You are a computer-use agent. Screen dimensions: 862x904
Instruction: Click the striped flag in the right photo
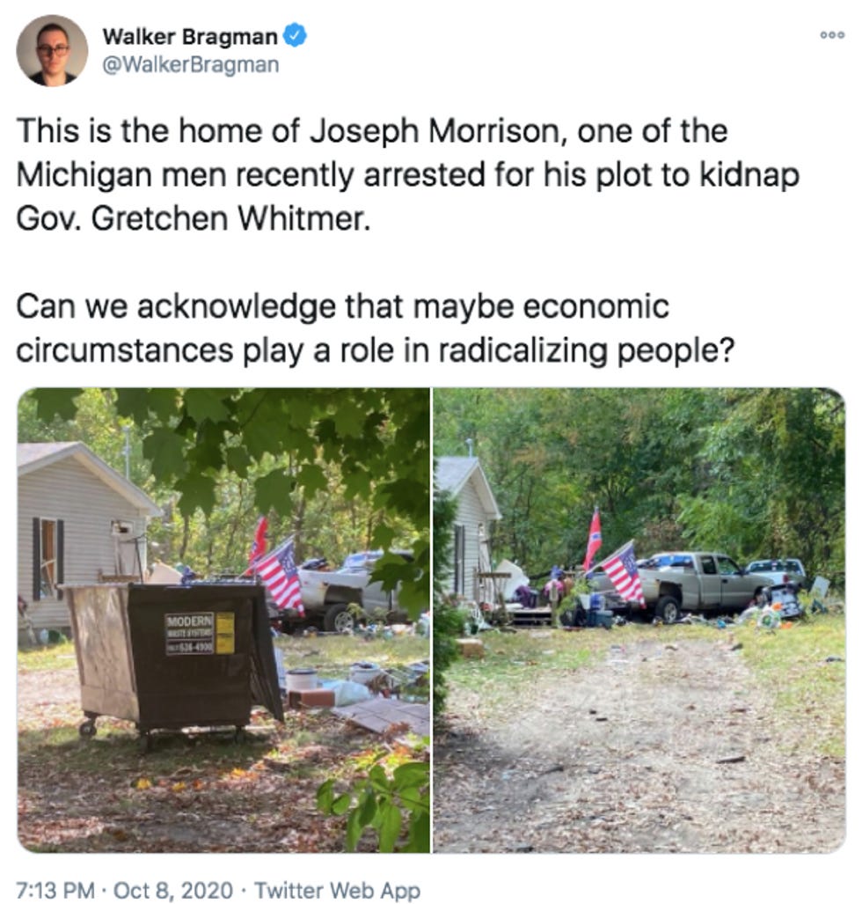point(624,574)
